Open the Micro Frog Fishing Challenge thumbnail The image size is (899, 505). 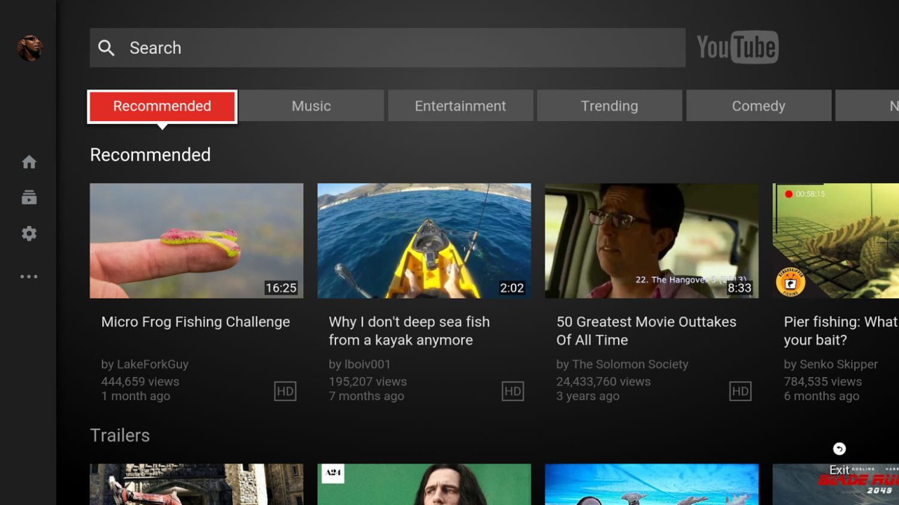[x=196, y=240]
